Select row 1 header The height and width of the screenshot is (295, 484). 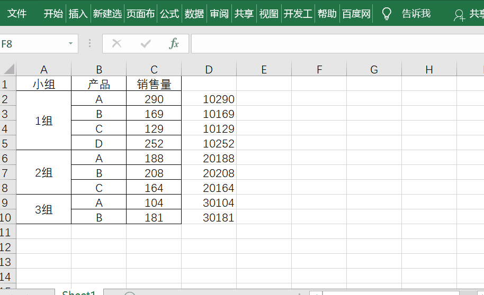coord(8,84)
